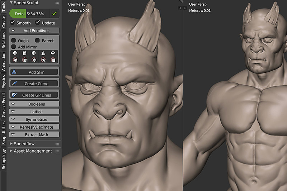Image resolution: width=287 pixels, height=191 pixels.
Task: Toggle the Update checkbox
Action: coord(38,23)
